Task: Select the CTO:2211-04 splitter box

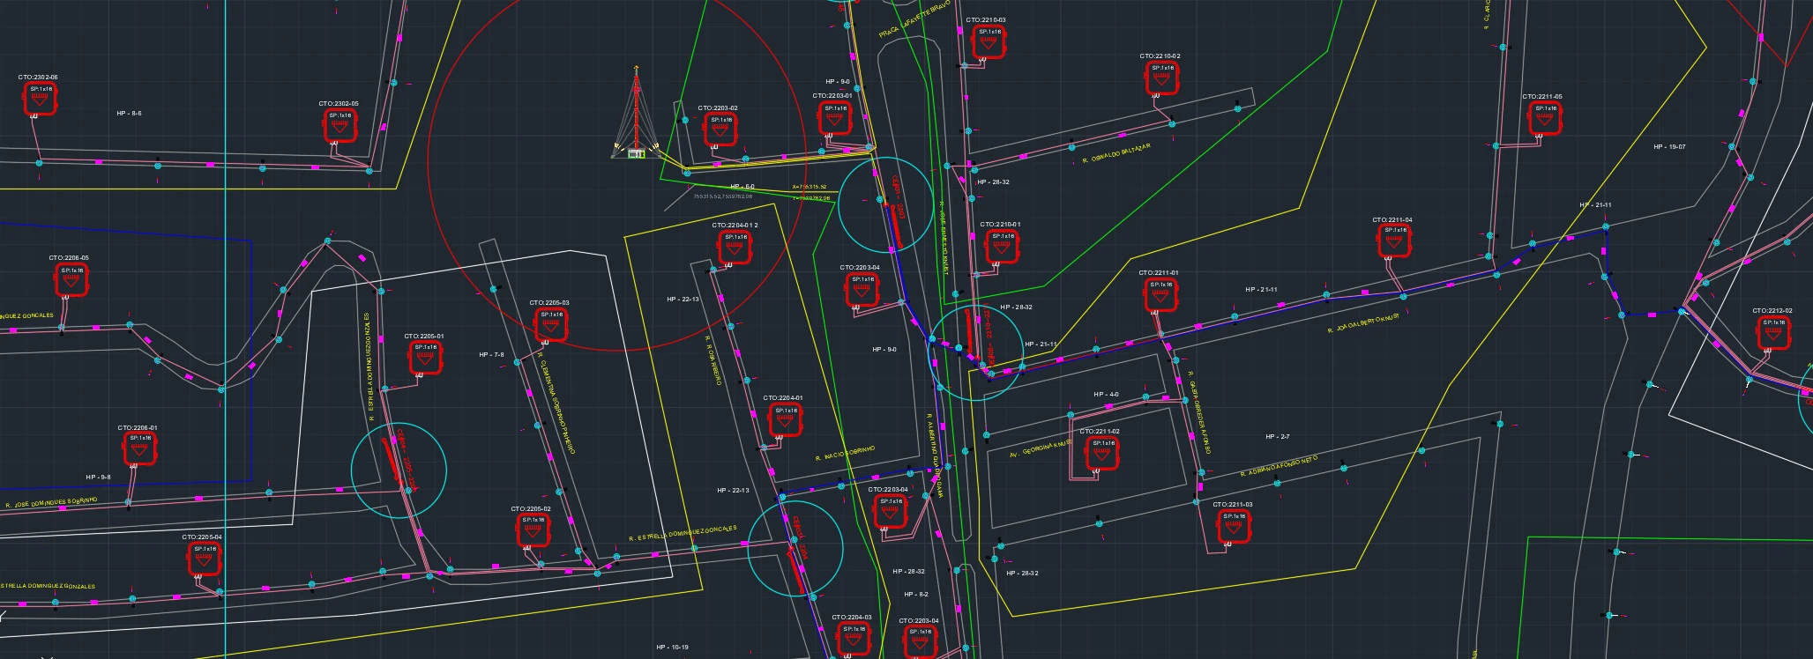Action: (1395, 241)
